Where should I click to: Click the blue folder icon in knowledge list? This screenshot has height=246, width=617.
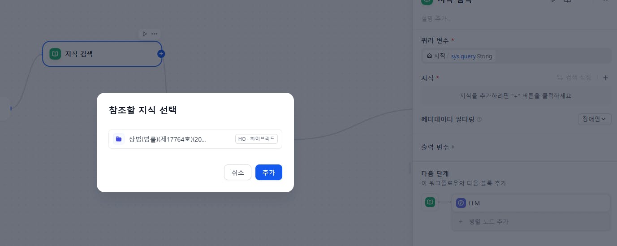[x=119, y=139]
